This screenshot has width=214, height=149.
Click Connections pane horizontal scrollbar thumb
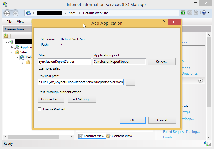tap(33, 137)
